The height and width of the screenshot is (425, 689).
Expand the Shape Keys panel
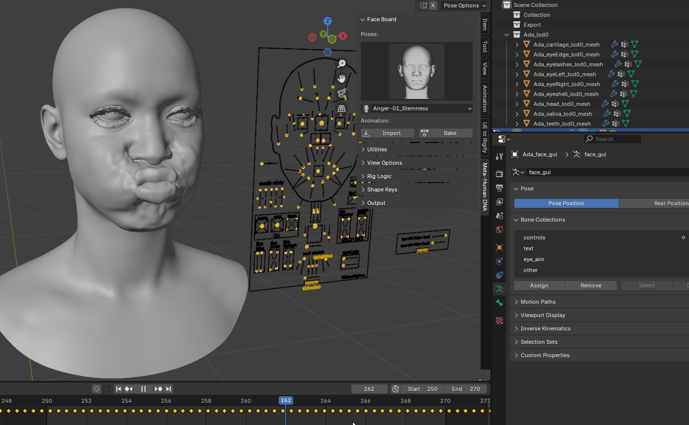point(382,189)
